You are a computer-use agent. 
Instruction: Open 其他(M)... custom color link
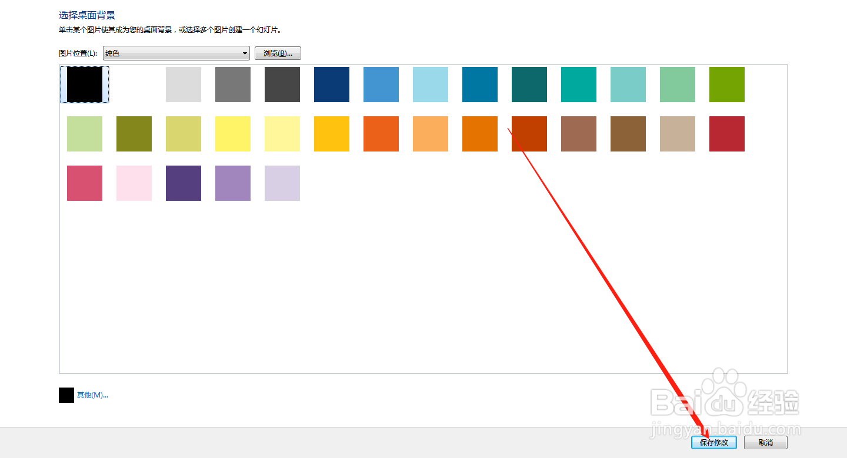point(92,395)
